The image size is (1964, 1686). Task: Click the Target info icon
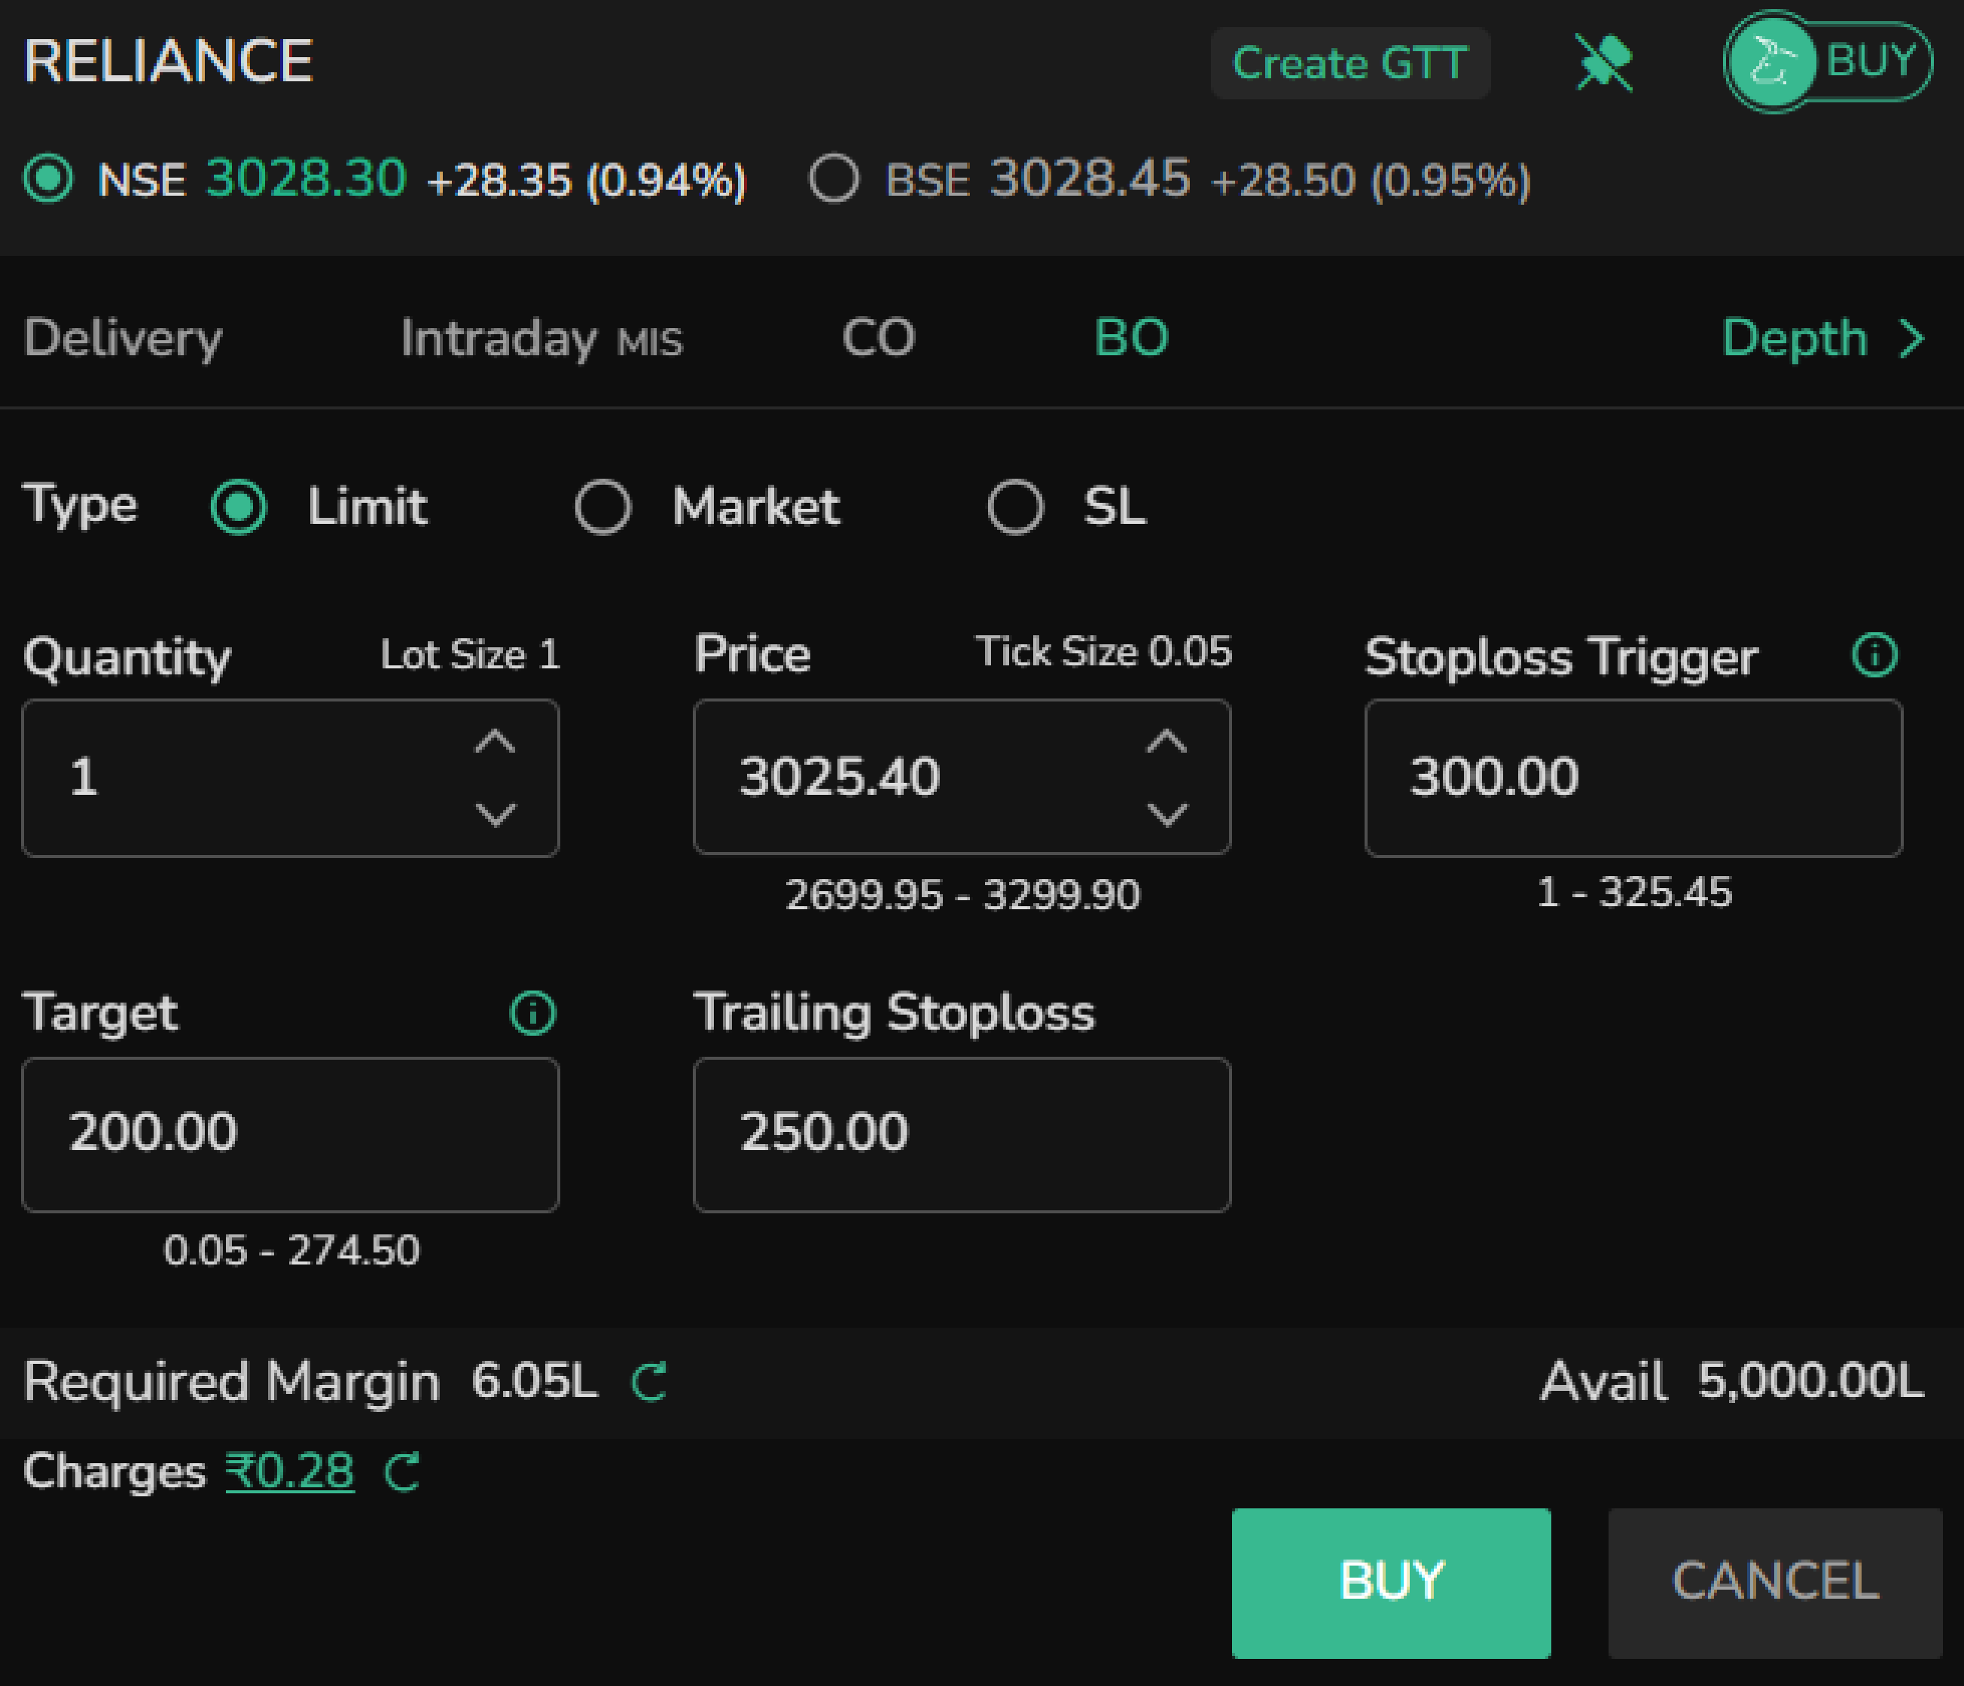tap(532, 1012)
